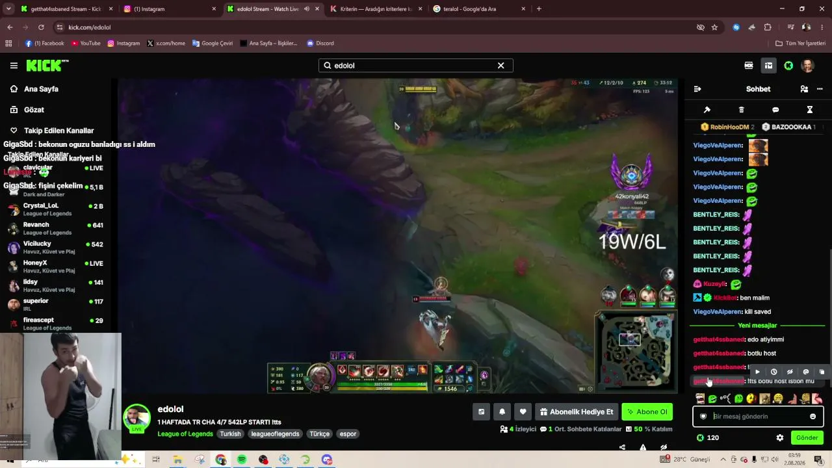
Task: Open Revanch channel in sidebar
Action: click(56, 229)
